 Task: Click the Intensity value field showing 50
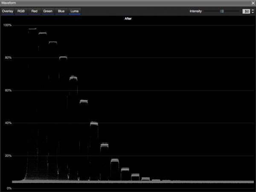(x=246, y=11)
